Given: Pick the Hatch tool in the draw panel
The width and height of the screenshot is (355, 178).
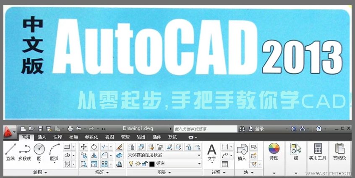Looking at the screenshot, I should (67, 164).
